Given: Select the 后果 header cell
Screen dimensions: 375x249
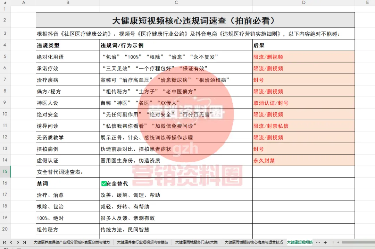Looking at the screenshot, I should click(x=304, y=45).
